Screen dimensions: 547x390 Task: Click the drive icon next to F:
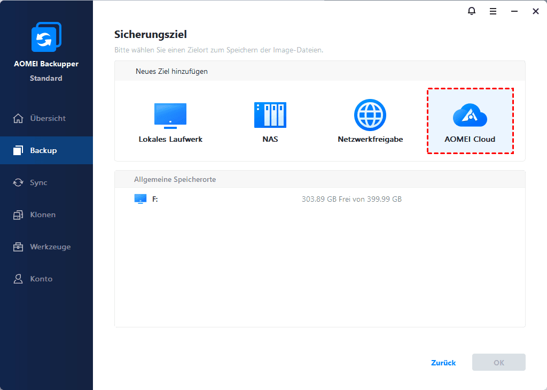point(140,199)
